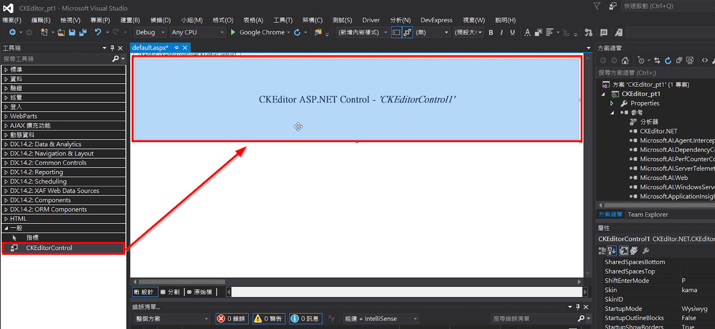The width and height of the screenshot is (715, 329).
Task: Click the 搜尋工具箱 toolbox search field
Action: [x=57, y=59]
